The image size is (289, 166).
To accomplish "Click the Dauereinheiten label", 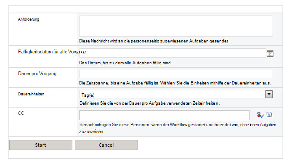I will (31, 94).
